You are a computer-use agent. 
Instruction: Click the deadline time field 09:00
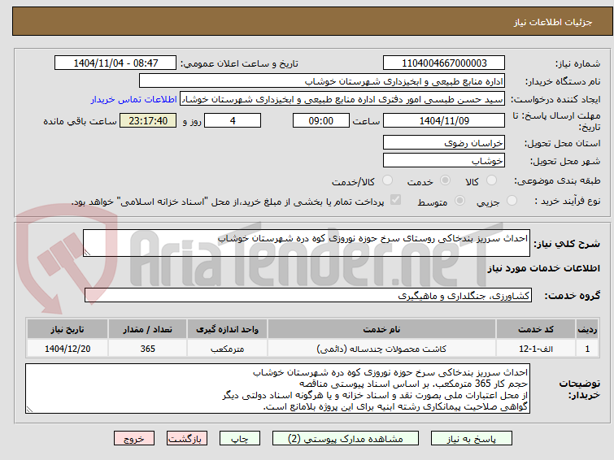(320, 120)
